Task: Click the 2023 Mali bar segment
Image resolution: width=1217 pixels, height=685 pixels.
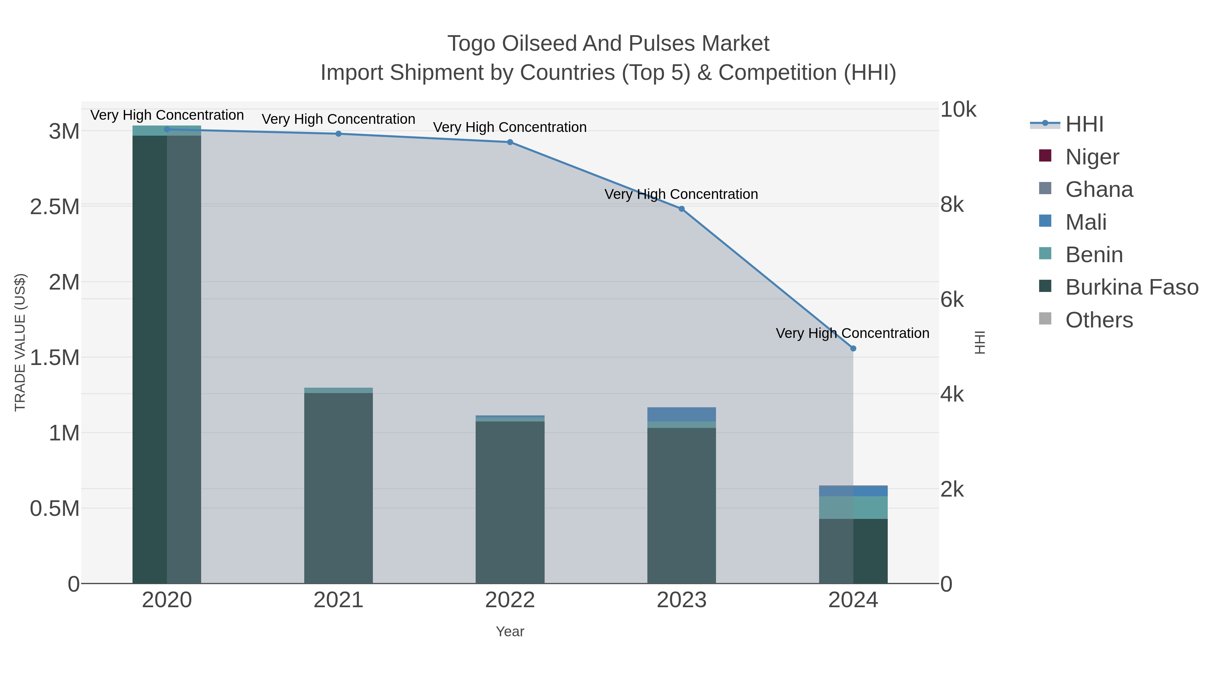Action: 682,414
